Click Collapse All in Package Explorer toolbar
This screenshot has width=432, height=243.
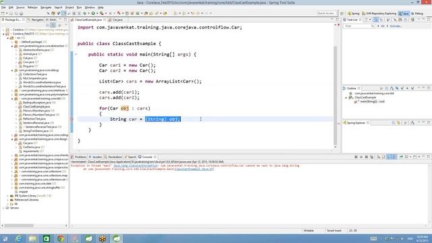pyautogui.click(x=48, y=26)
